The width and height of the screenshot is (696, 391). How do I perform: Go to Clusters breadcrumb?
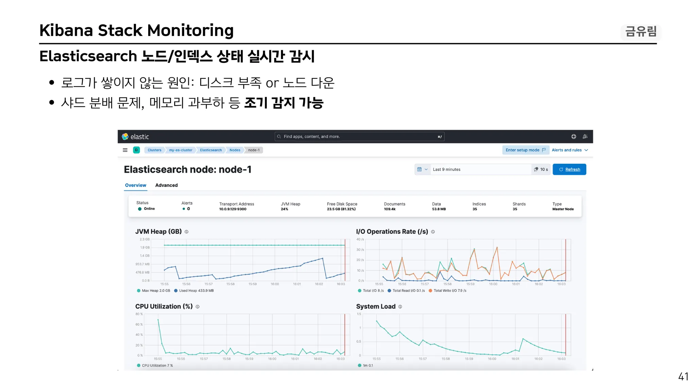click(x=154, y=150)
